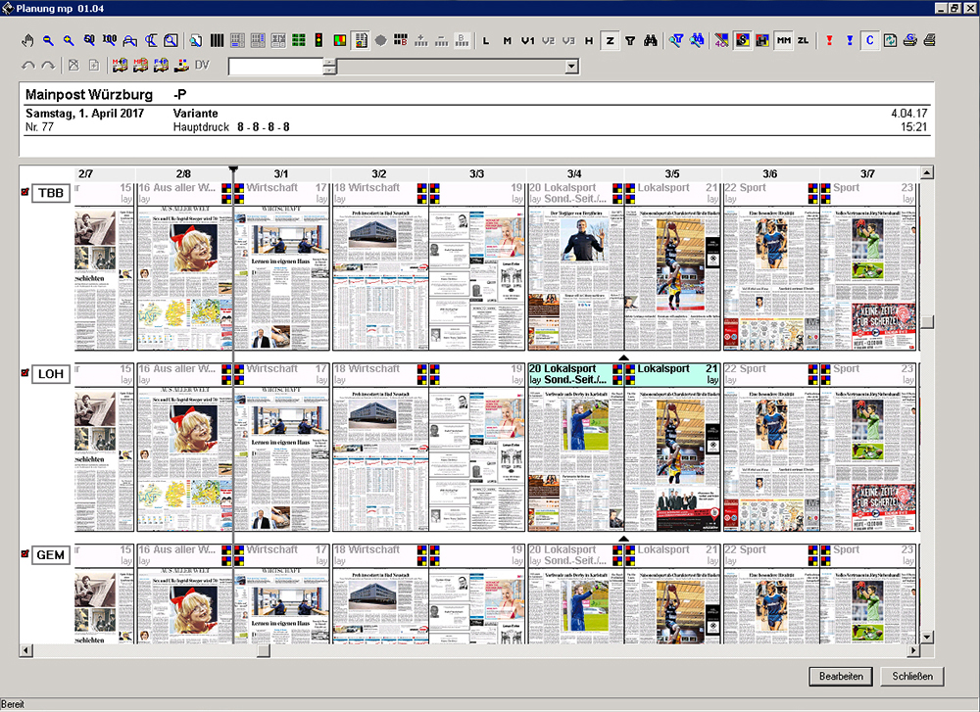Screen dimensions: 980x712
Task: Select the LOH edition label
Action: pos(51,374)
